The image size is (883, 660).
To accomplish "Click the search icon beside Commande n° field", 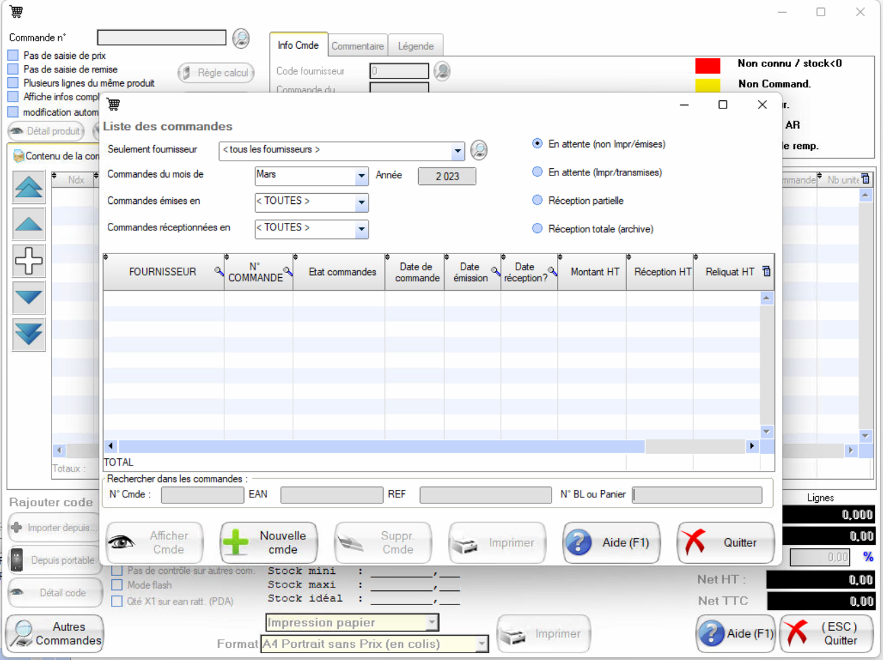I will [x=241, y=38].
